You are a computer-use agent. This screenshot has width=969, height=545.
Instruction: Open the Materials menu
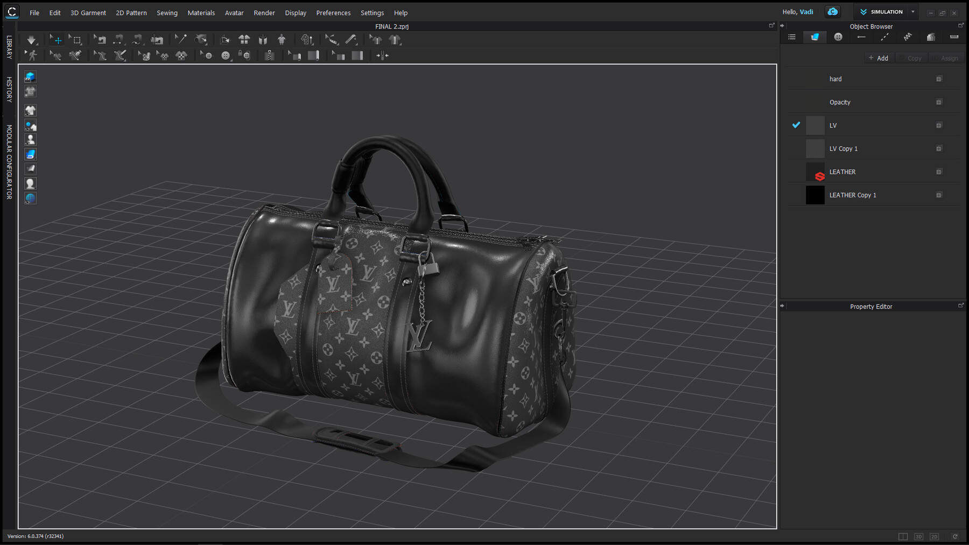point(201,13)
